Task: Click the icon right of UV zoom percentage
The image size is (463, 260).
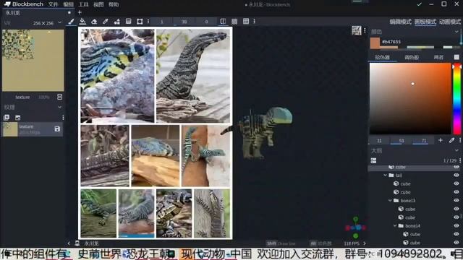Action: pyautogui.click(x=59, y=97)
